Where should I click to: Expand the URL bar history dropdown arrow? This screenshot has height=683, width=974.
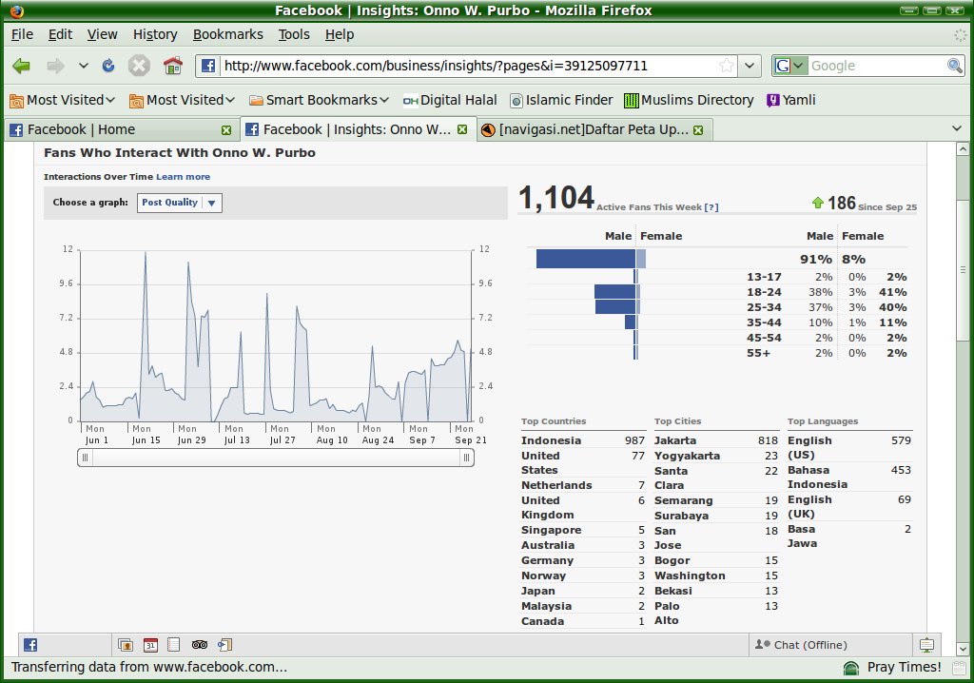[750, 66]
